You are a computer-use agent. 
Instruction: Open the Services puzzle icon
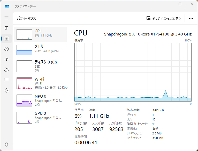(6, 90)
